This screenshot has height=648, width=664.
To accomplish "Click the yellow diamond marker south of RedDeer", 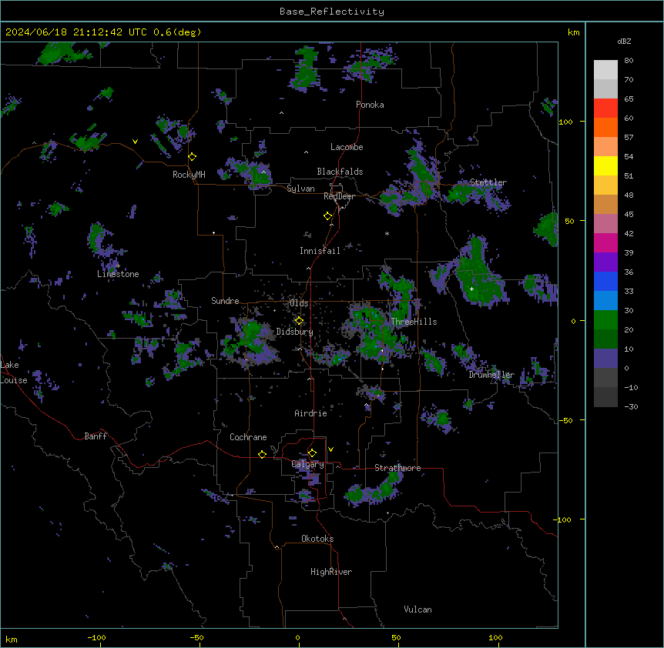I will [x=328, y=216].
